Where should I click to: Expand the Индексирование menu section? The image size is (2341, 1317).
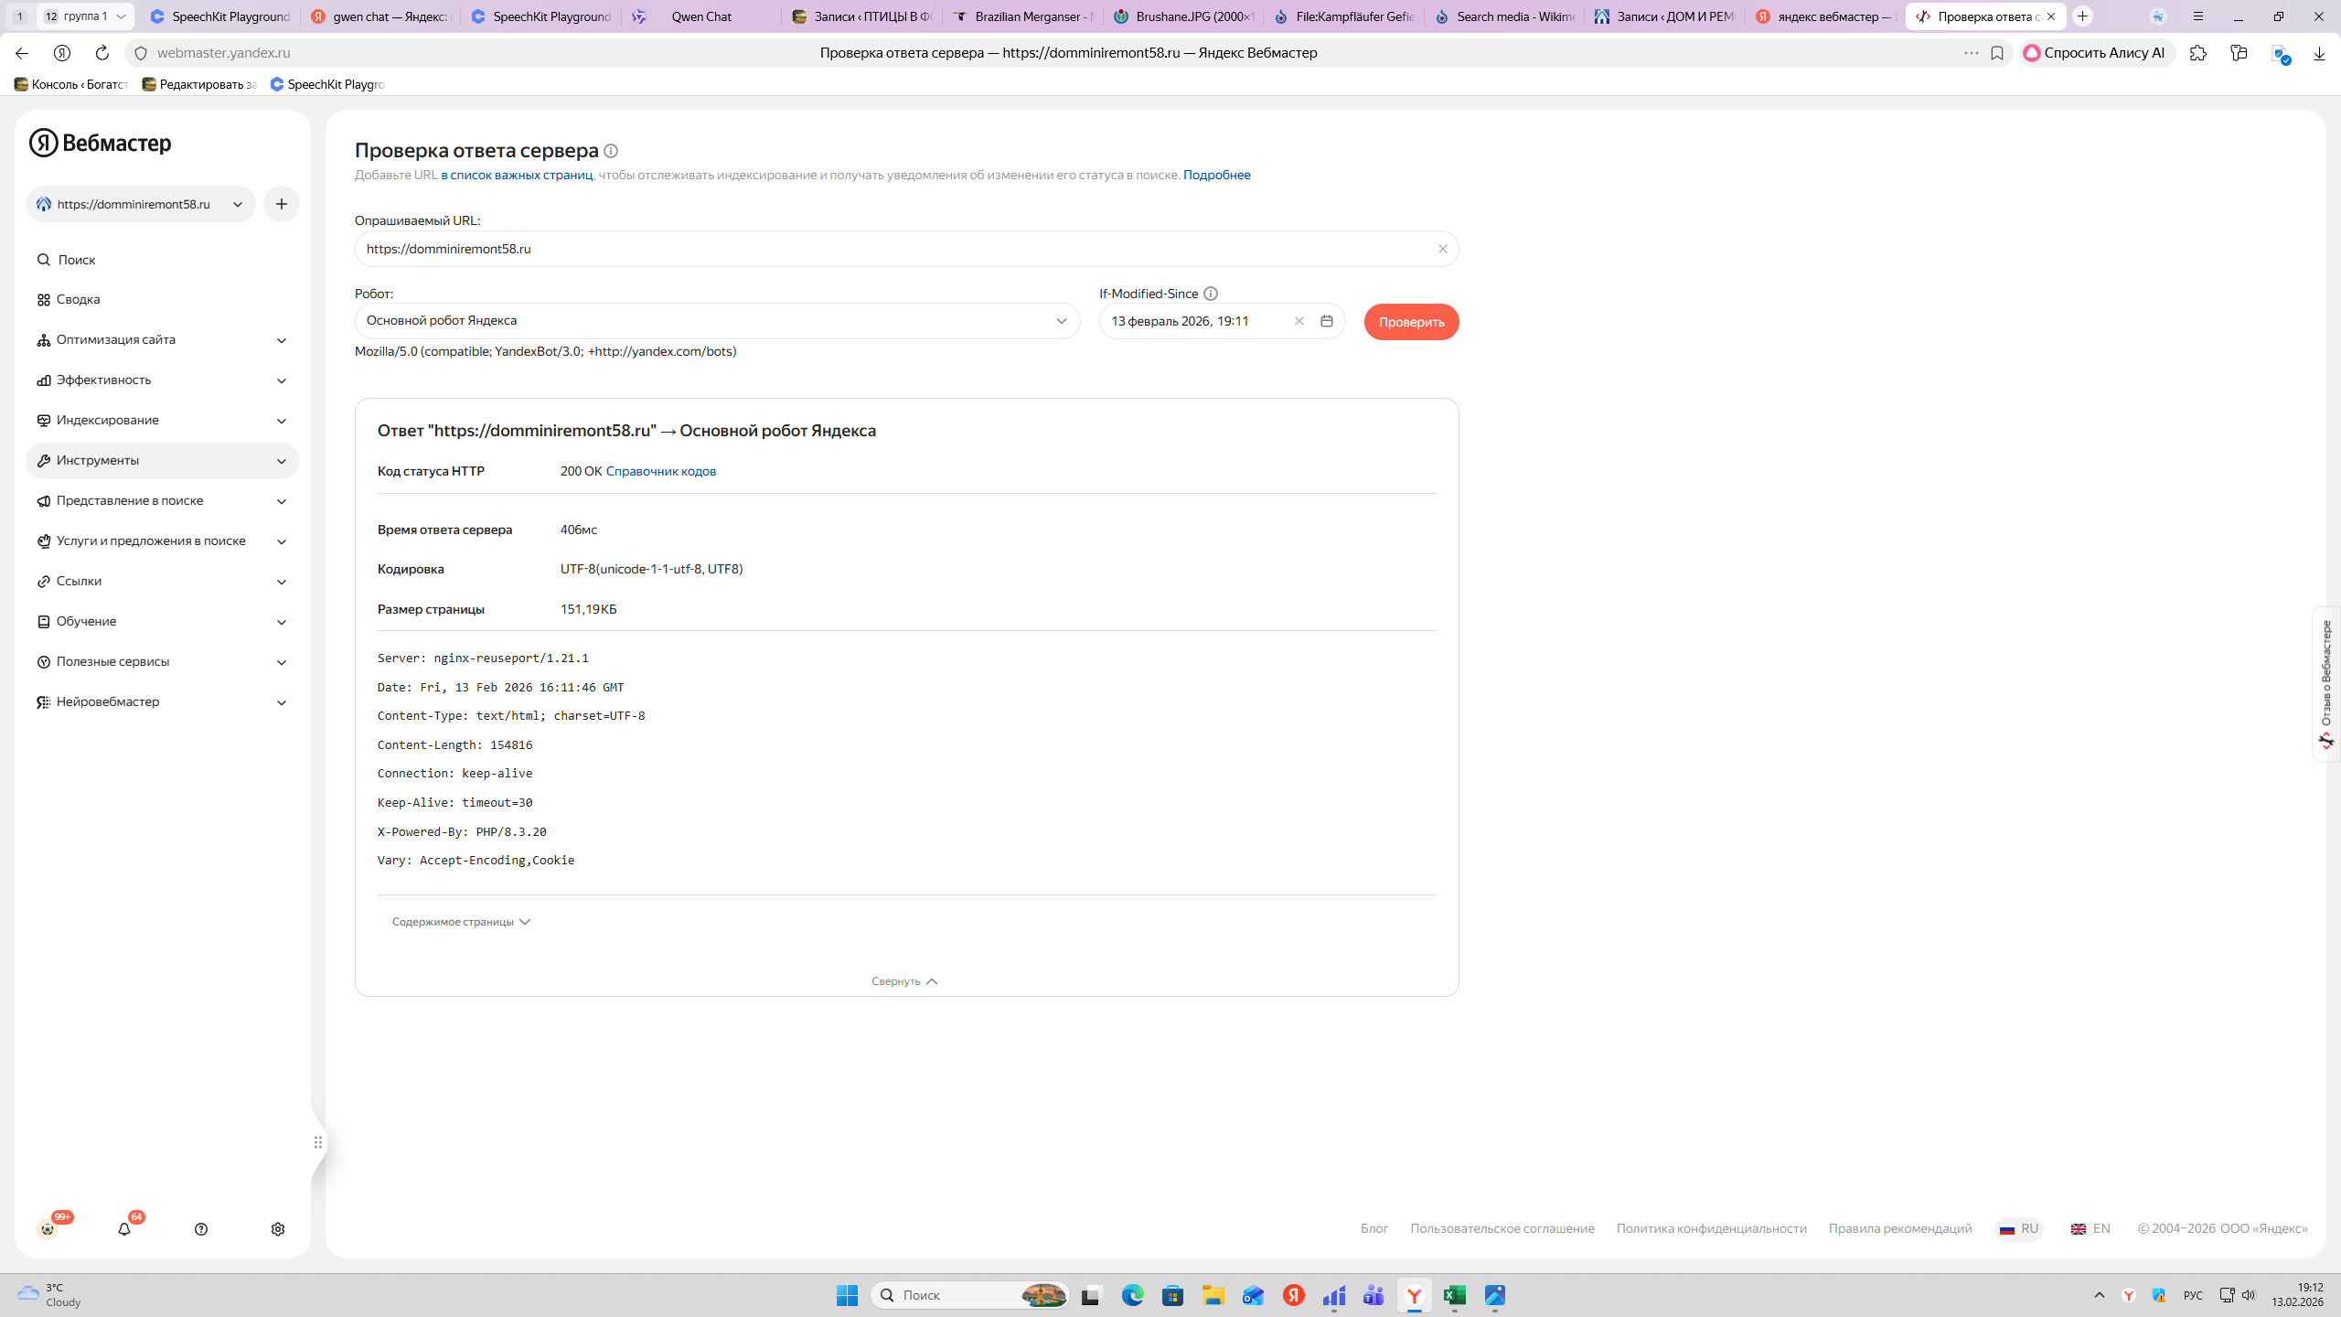(x=163, y=420)
